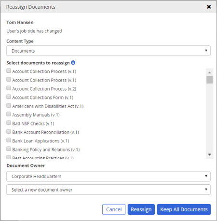217x221 pixels.
Task: Click the Reassign button
Action: 141,209
